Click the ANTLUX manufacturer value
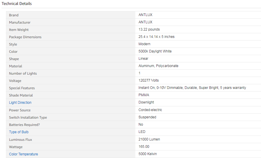Viewport: 261px width, 158px height. (145, 22)
